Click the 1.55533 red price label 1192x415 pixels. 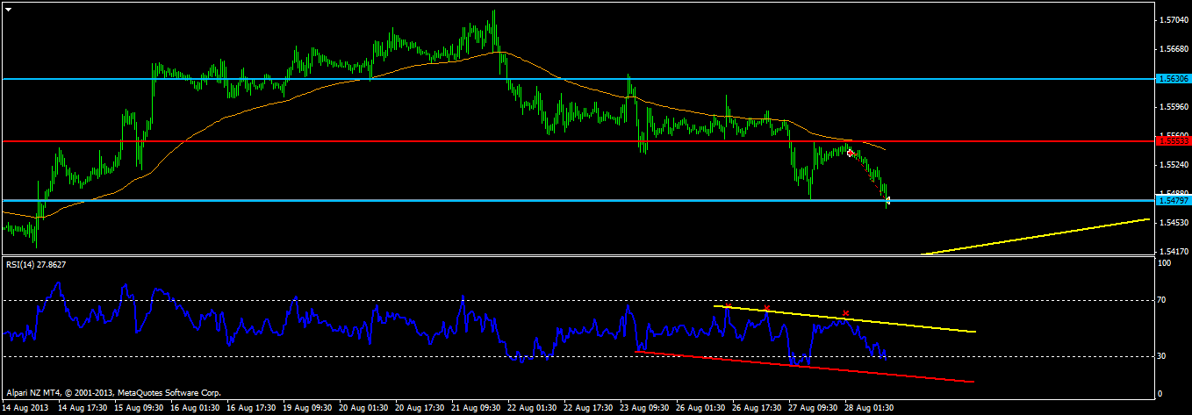point(1172,140)
